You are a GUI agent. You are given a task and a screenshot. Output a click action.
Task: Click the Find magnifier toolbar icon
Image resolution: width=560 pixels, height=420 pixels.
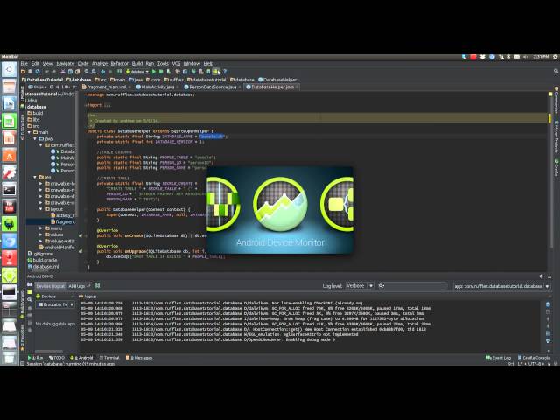pyautogui.click(x=87, y=72)
